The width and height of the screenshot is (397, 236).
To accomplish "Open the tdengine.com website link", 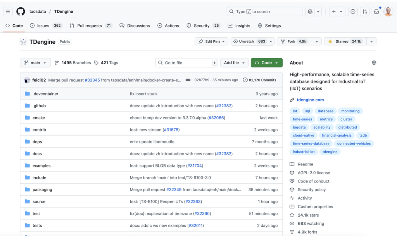I will point(310,100).
